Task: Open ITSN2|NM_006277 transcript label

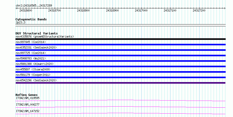Action: click(28, 104)
